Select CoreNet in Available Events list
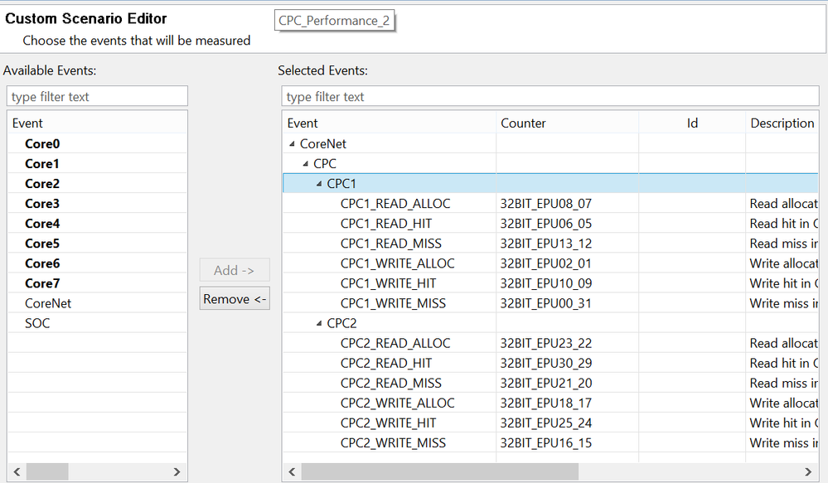Screen dimensions: 828x483 (x=48, y=303)
